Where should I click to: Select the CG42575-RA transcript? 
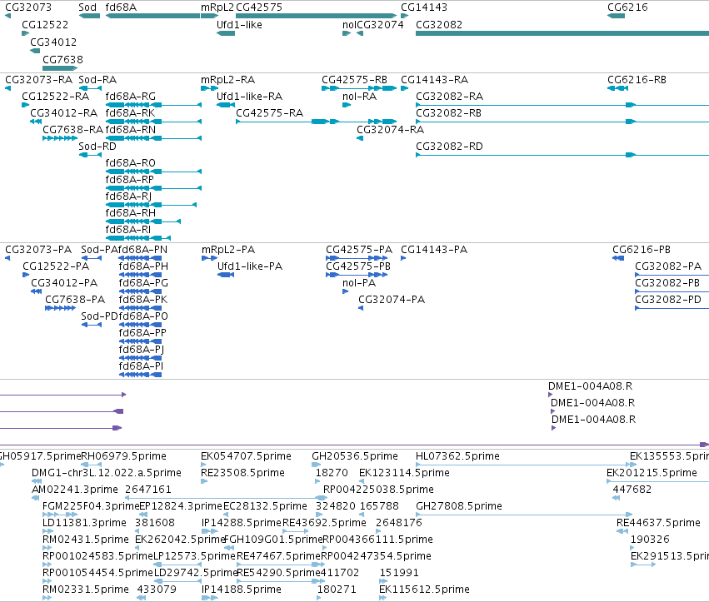[316, 122]
